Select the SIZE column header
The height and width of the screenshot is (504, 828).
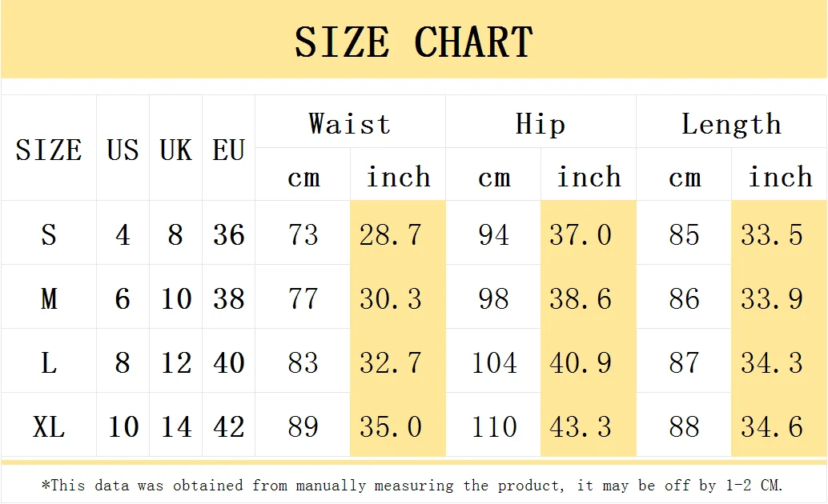coord(49,150)
